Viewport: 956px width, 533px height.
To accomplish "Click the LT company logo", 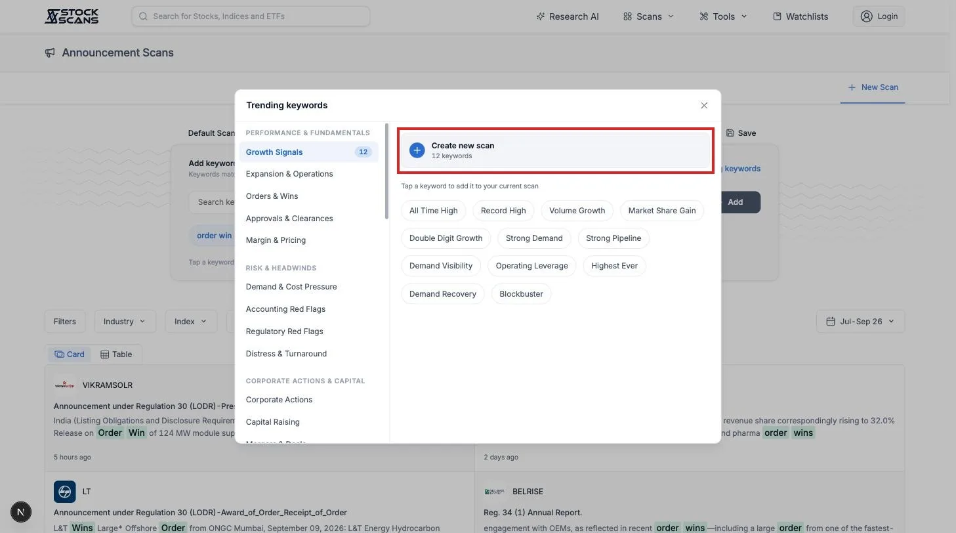I will [64, 492].
